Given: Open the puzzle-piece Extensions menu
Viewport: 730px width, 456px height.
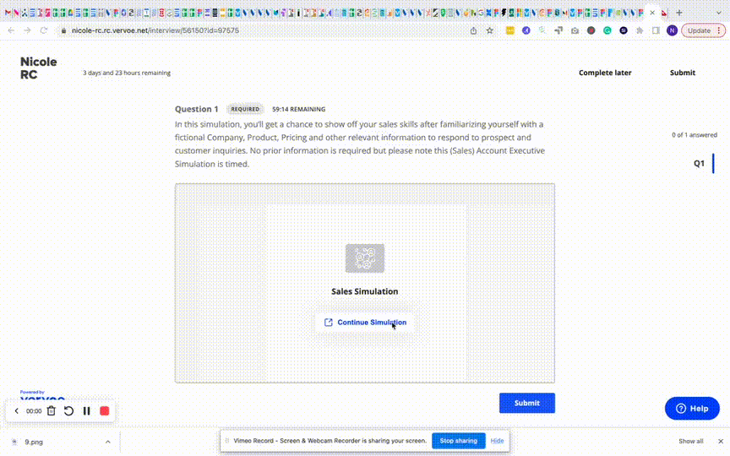Looking at the screenshot, I should click(640, 30).
